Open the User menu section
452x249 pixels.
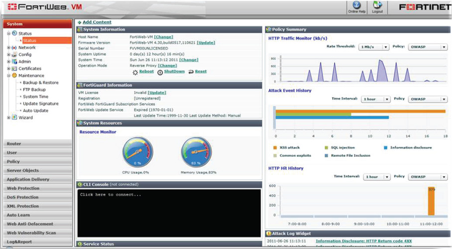(x=37, y=152)
